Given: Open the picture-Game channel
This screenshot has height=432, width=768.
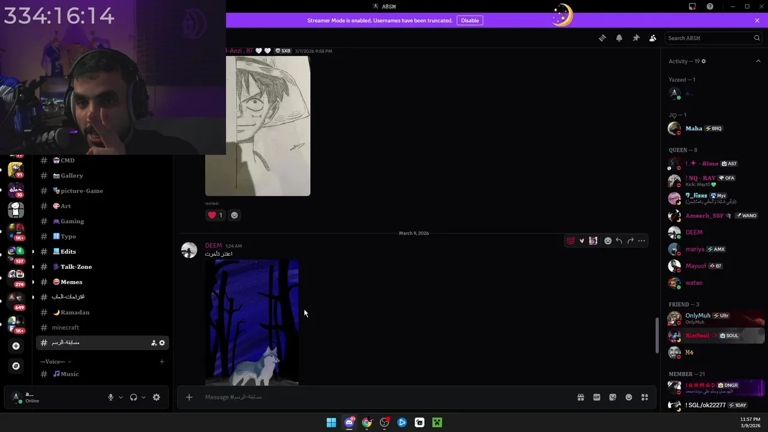Looking at the screenshot, I should coord(102,191).
